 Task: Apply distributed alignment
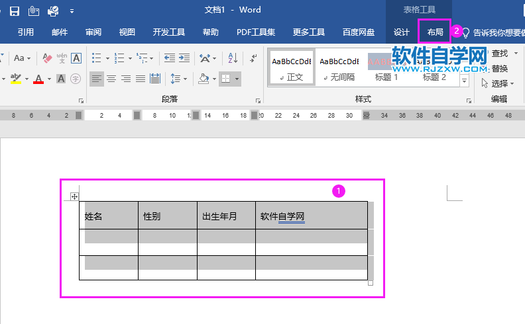coord(155,79)
